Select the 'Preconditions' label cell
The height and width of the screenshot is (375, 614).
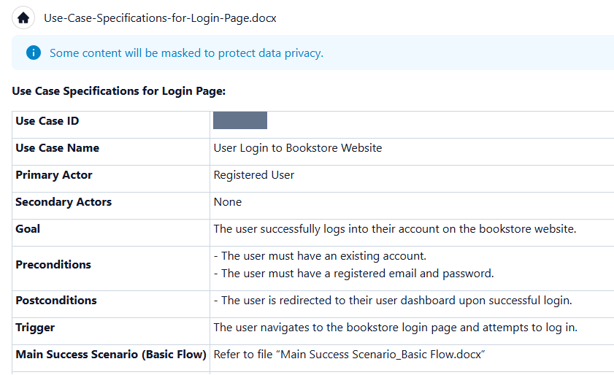(111, 268)
